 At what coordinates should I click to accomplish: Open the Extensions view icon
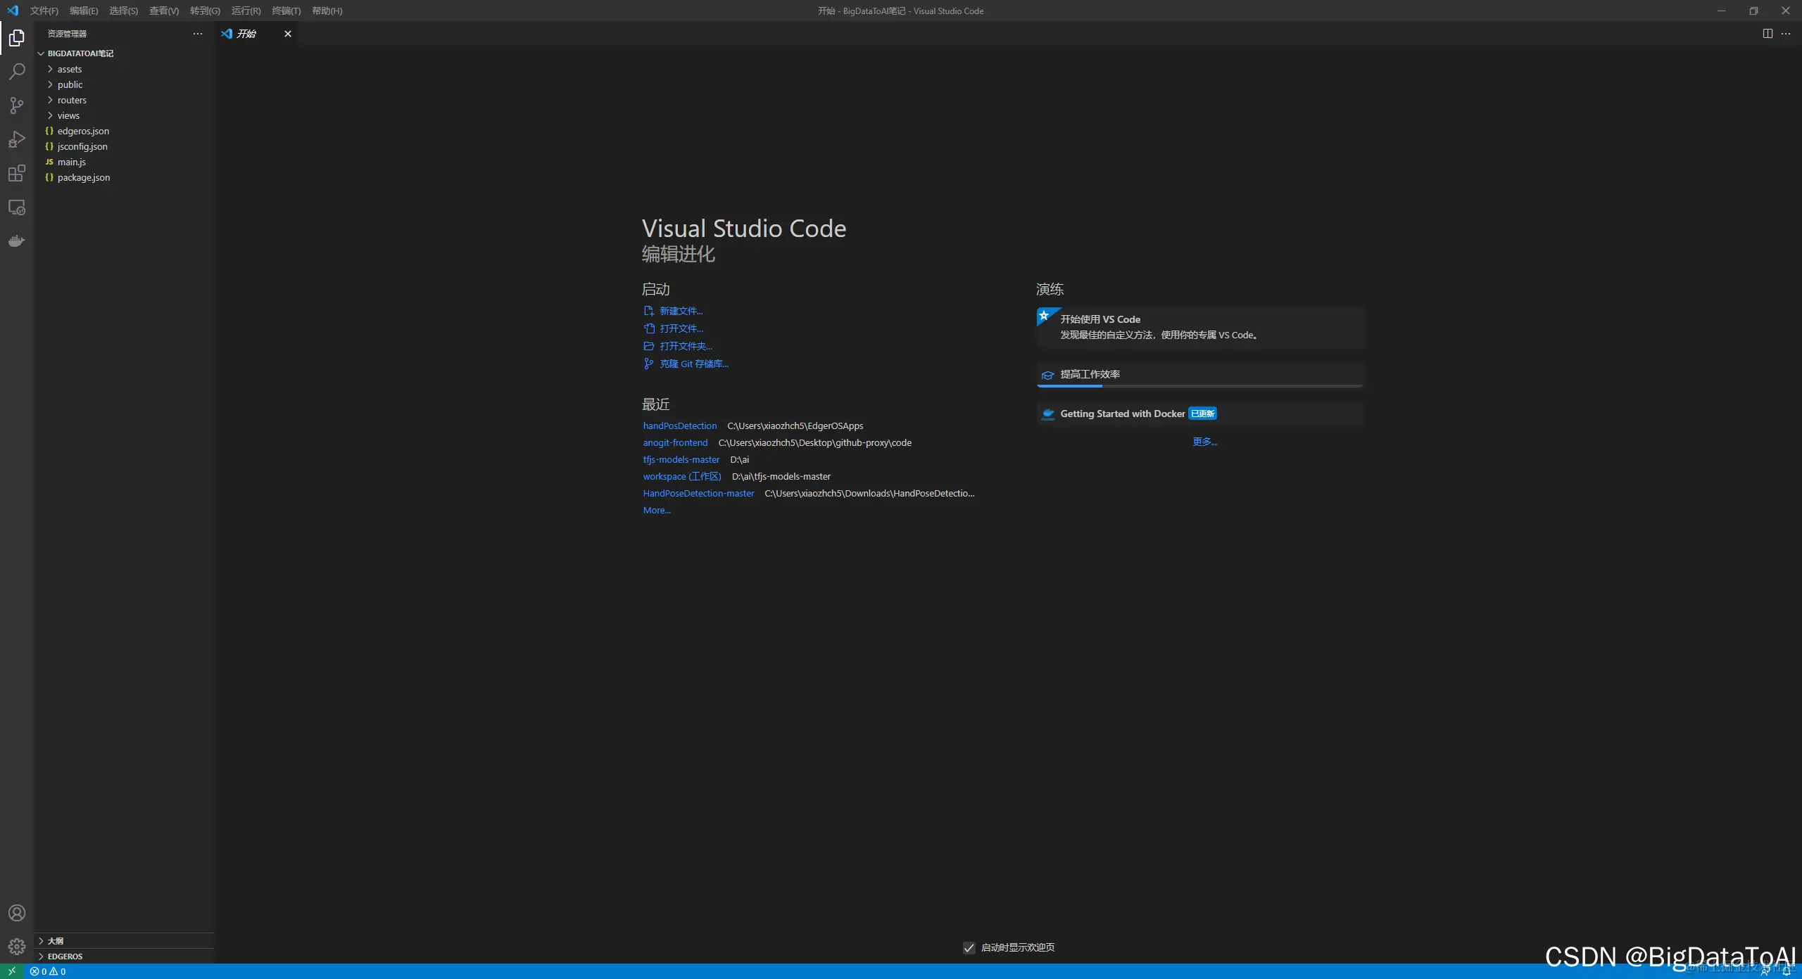pyautogui.click(x=17, y=173)
